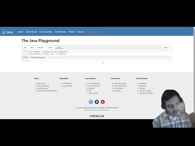
Task: Click the Clear button
Action: click(32, 47)
